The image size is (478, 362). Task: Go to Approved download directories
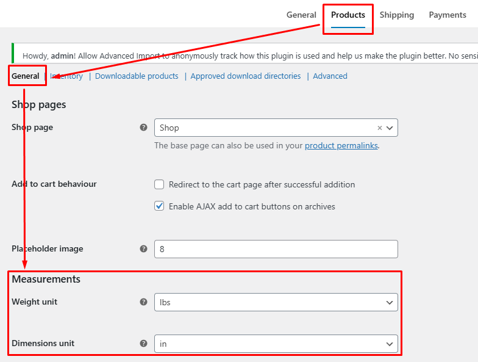245,76
